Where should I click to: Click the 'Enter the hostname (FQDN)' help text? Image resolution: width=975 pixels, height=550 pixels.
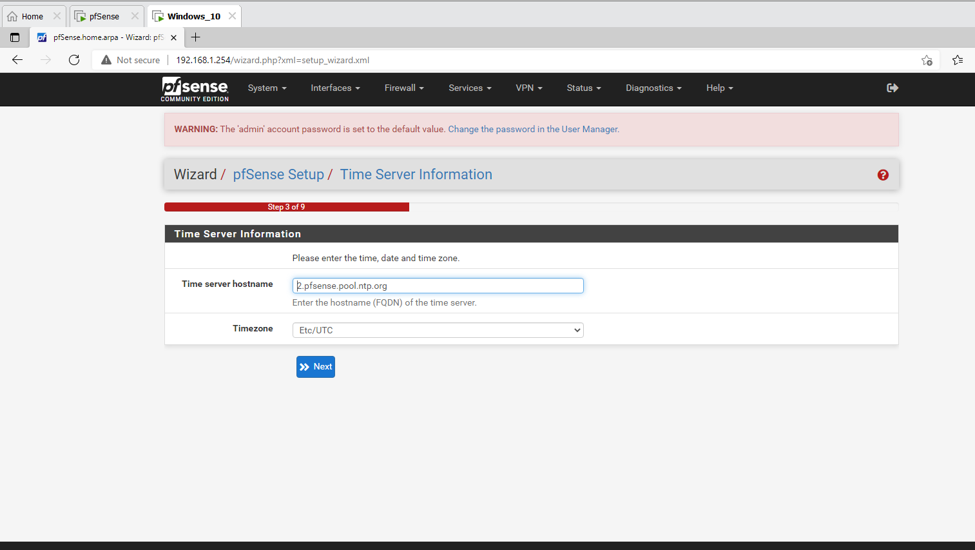point(385,302)
